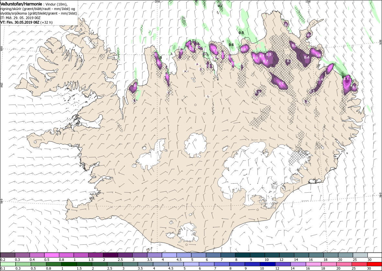Select the 0.5 green swatch in the rain scale
The image size is (382, 271).
click(39, 264)
